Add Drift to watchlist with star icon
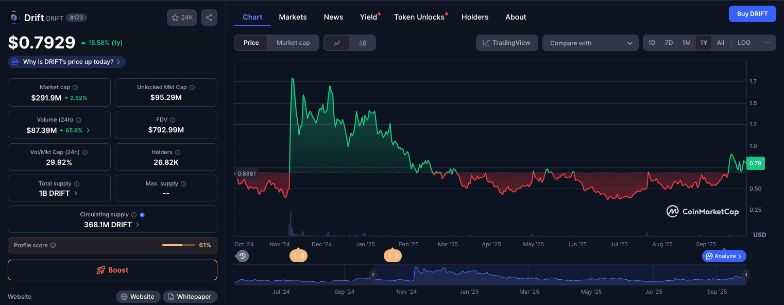The width and height of the screenshot is (784, 305). [182, 18]
